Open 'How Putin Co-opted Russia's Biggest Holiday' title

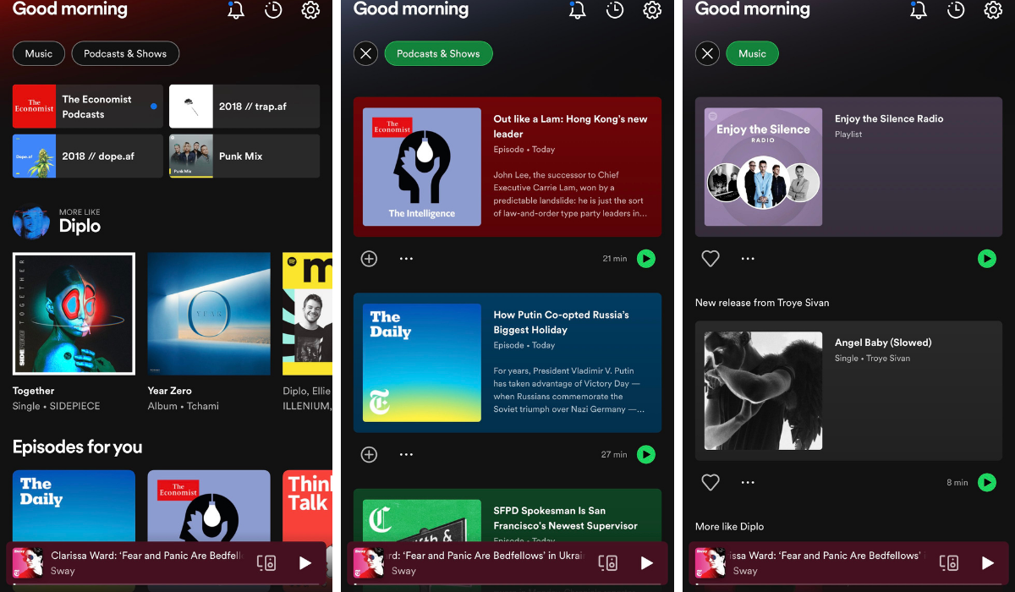click(562, 322)
